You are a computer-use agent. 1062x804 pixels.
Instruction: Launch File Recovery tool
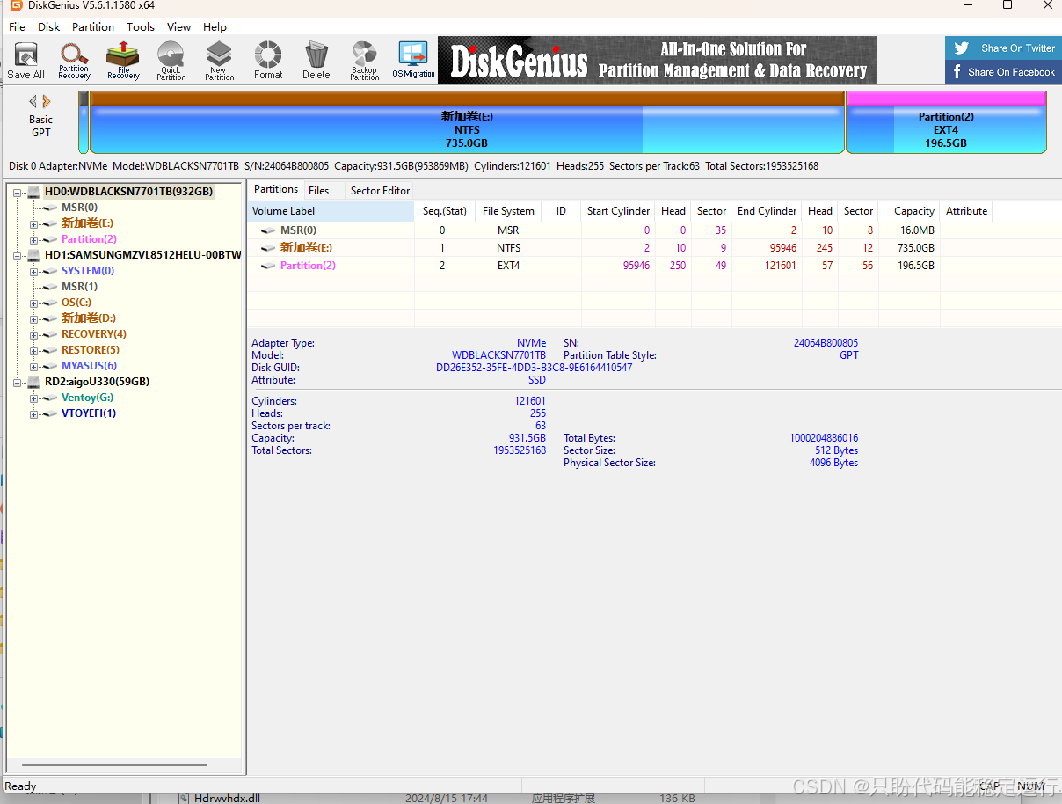coord(123,60)
